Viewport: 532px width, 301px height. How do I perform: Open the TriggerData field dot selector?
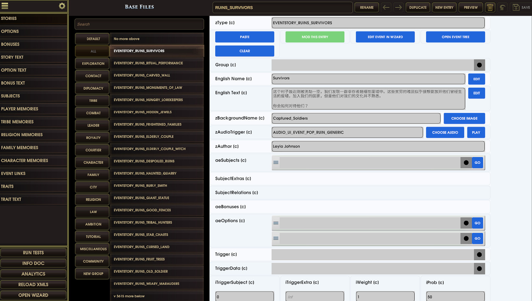point(479,269)
